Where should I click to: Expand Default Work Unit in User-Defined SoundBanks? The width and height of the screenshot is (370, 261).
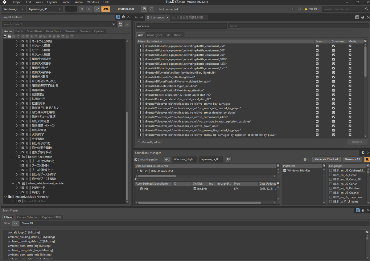pyautogui.click(x=137, y=171)
